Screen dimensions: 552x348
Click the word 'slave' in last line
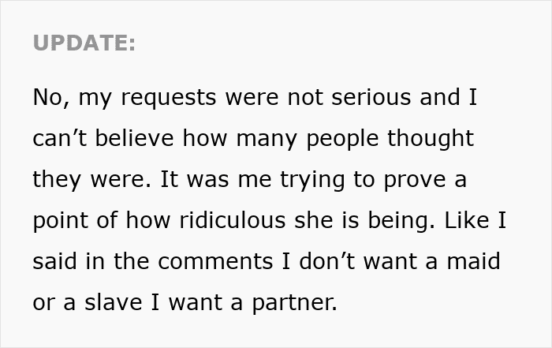pyautogui.click(x=114, y=302)
